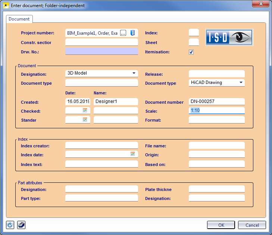272x235 pixels.
Task: Open the Standar date calendar picker
Action: point(85,120)
